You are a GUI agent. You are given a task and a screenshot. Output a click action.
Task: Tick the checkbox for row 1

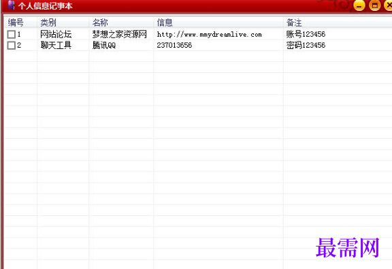12,34
